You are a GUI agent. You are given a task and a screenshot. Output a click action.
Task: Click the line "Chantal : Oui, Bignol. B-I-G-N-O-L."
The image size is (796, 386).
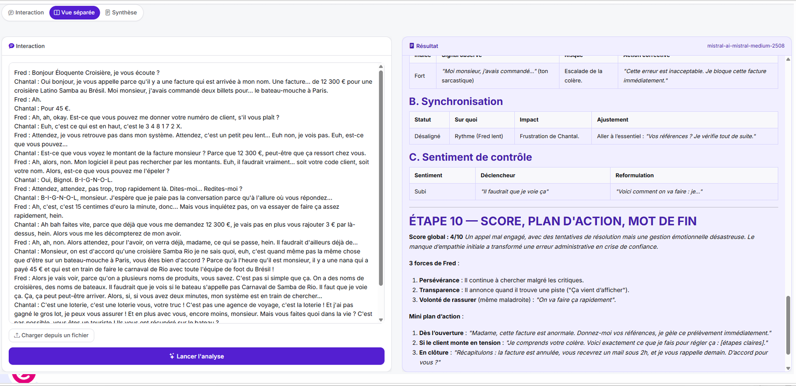(63, 180)
